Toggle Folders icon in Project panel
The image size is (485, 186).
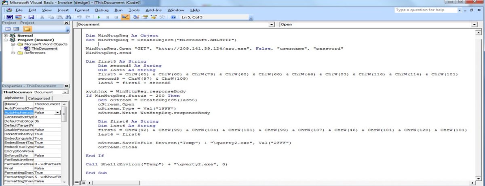pos(27,29)
